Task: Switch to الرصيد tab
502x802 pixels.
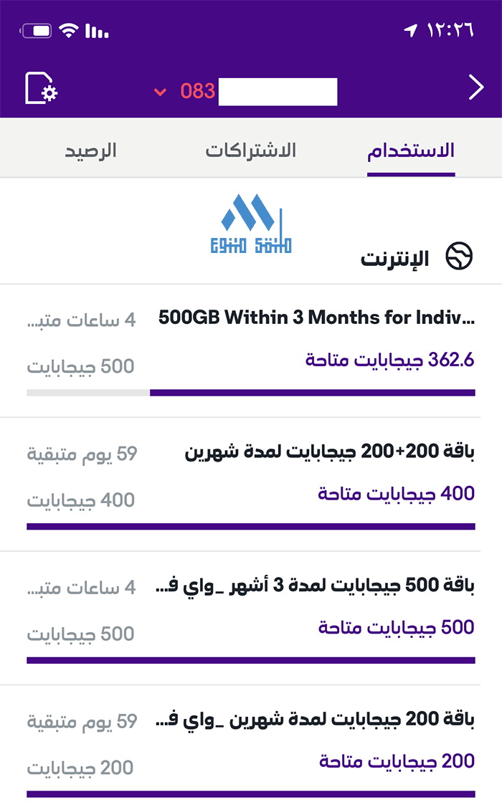Action: [90, 151]
